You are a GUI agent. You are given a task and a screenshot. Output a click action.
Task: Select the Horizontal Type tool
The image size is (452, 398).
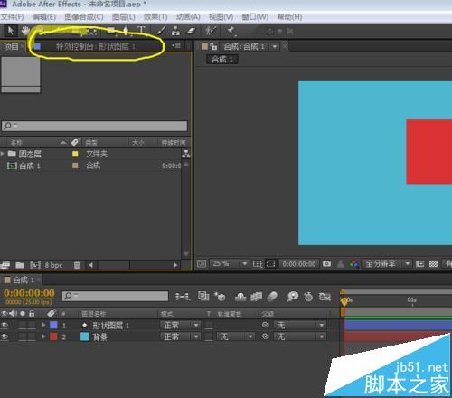[141, 31]
